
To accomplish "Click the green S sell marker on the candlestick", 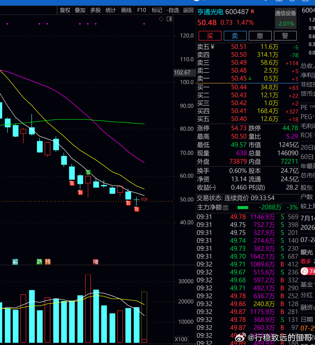I will [x=88, y=172].
